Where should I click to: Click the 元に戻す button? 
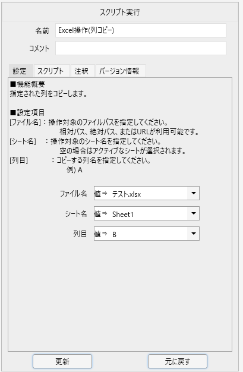coord(178,361)
